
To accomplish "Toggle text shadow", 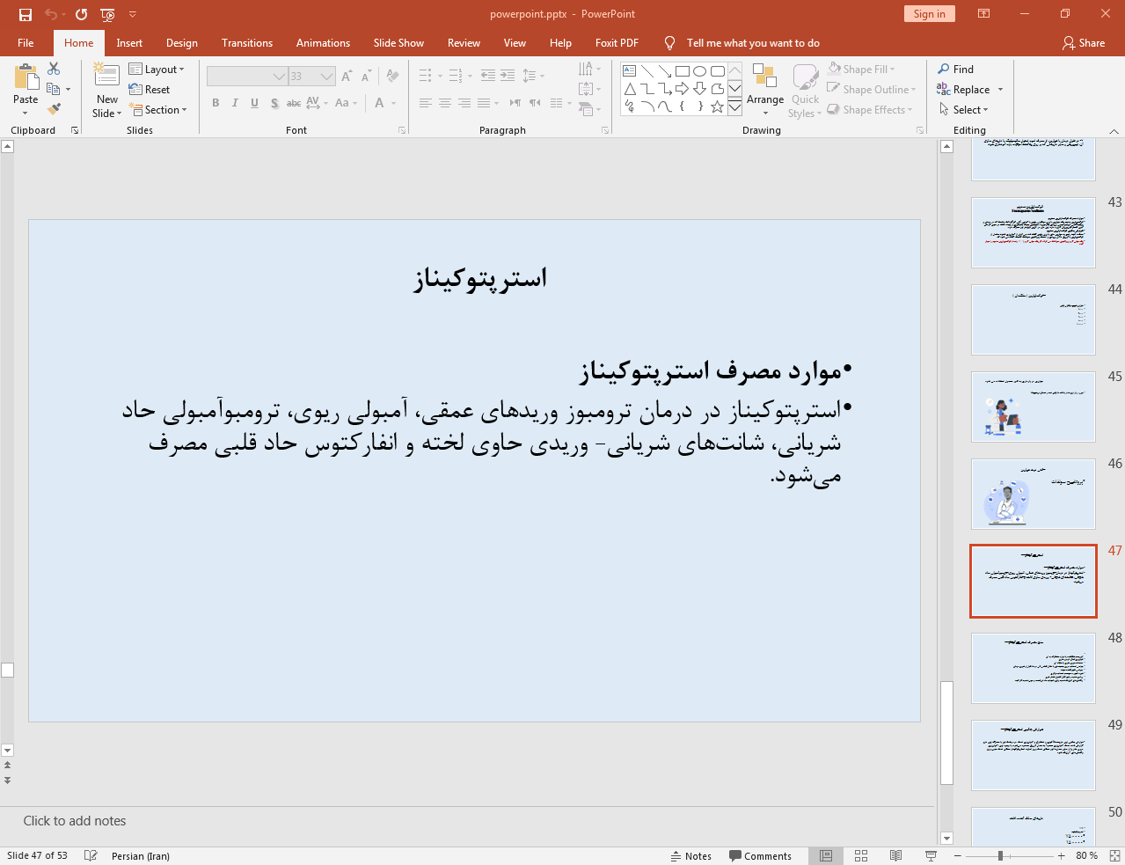I will coord(274,103).
